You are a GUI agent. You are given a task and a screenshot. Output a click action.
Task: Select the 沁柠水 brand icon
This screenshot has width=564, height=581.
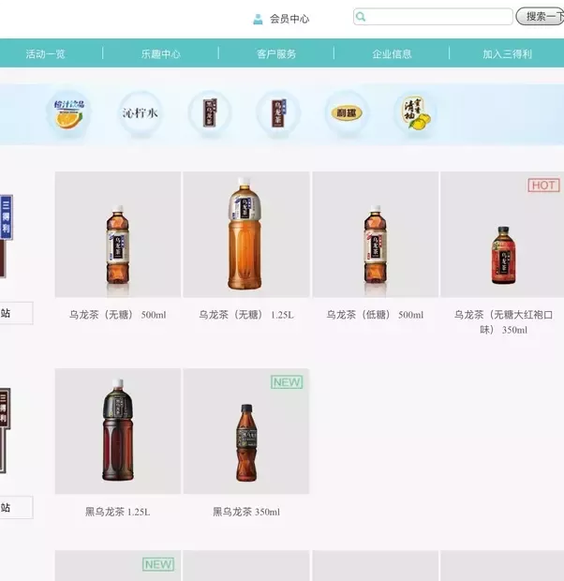point(141,112)
